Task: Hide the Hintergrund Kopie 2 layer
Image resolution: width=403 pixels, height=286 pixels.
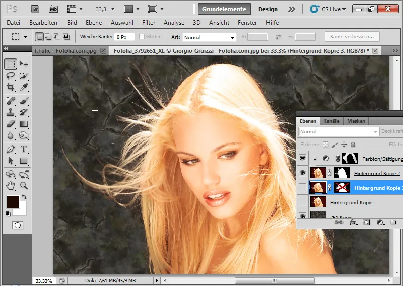Action: (x=303, y=172)
